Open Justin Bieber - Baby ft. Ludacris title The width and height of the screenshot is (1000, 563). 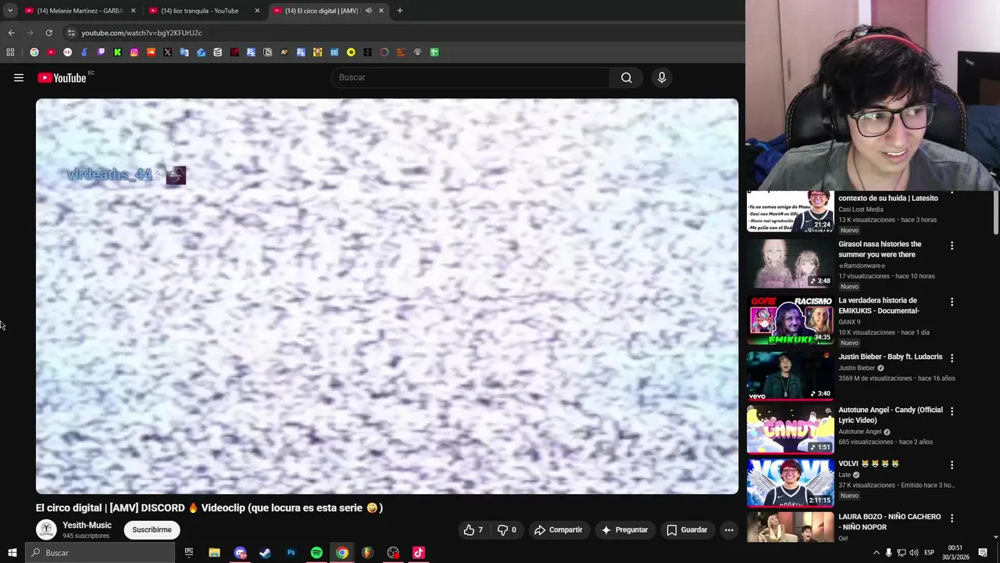[890, 357]
